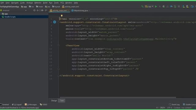Open the Code menu
Screen dimensions: 196x110
22,3
